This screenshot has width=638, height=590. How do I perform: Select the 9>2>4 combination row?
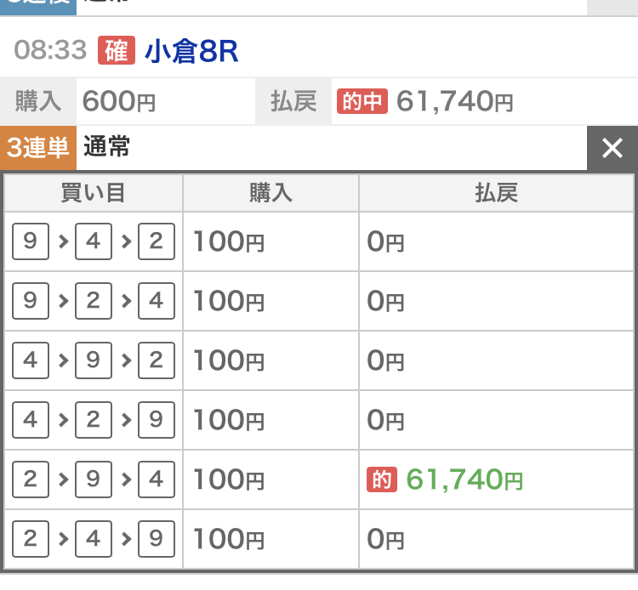94,301
